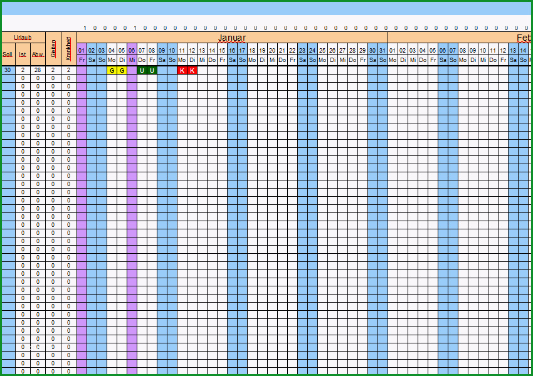Select the yellow G cell on January 05
The width and height of the screenshot is (533, 376).
coord(122,70)
